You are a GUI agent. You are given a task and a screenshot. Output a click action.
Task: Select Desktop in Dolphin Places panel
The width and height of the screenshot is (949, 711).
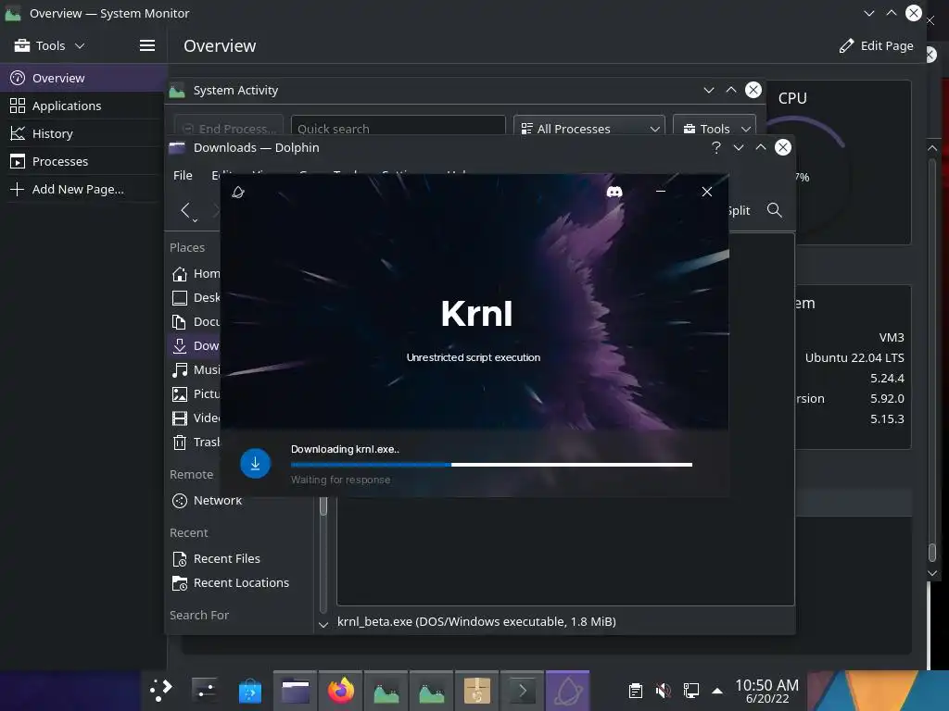point(195,297)
